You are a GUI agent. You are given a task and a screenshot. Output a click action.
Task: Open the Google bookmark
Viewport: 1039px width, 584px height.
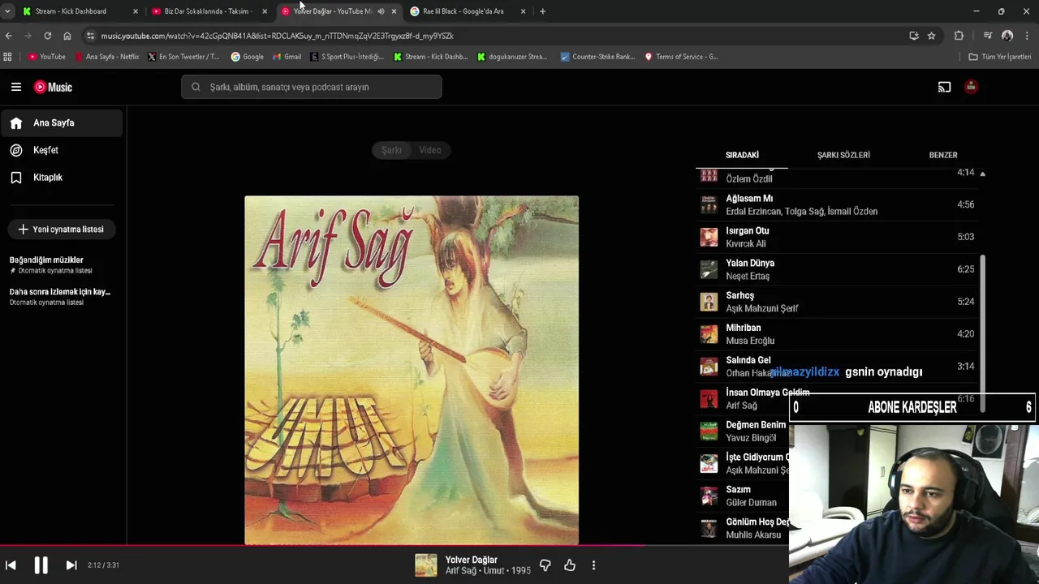pos(248,57)
